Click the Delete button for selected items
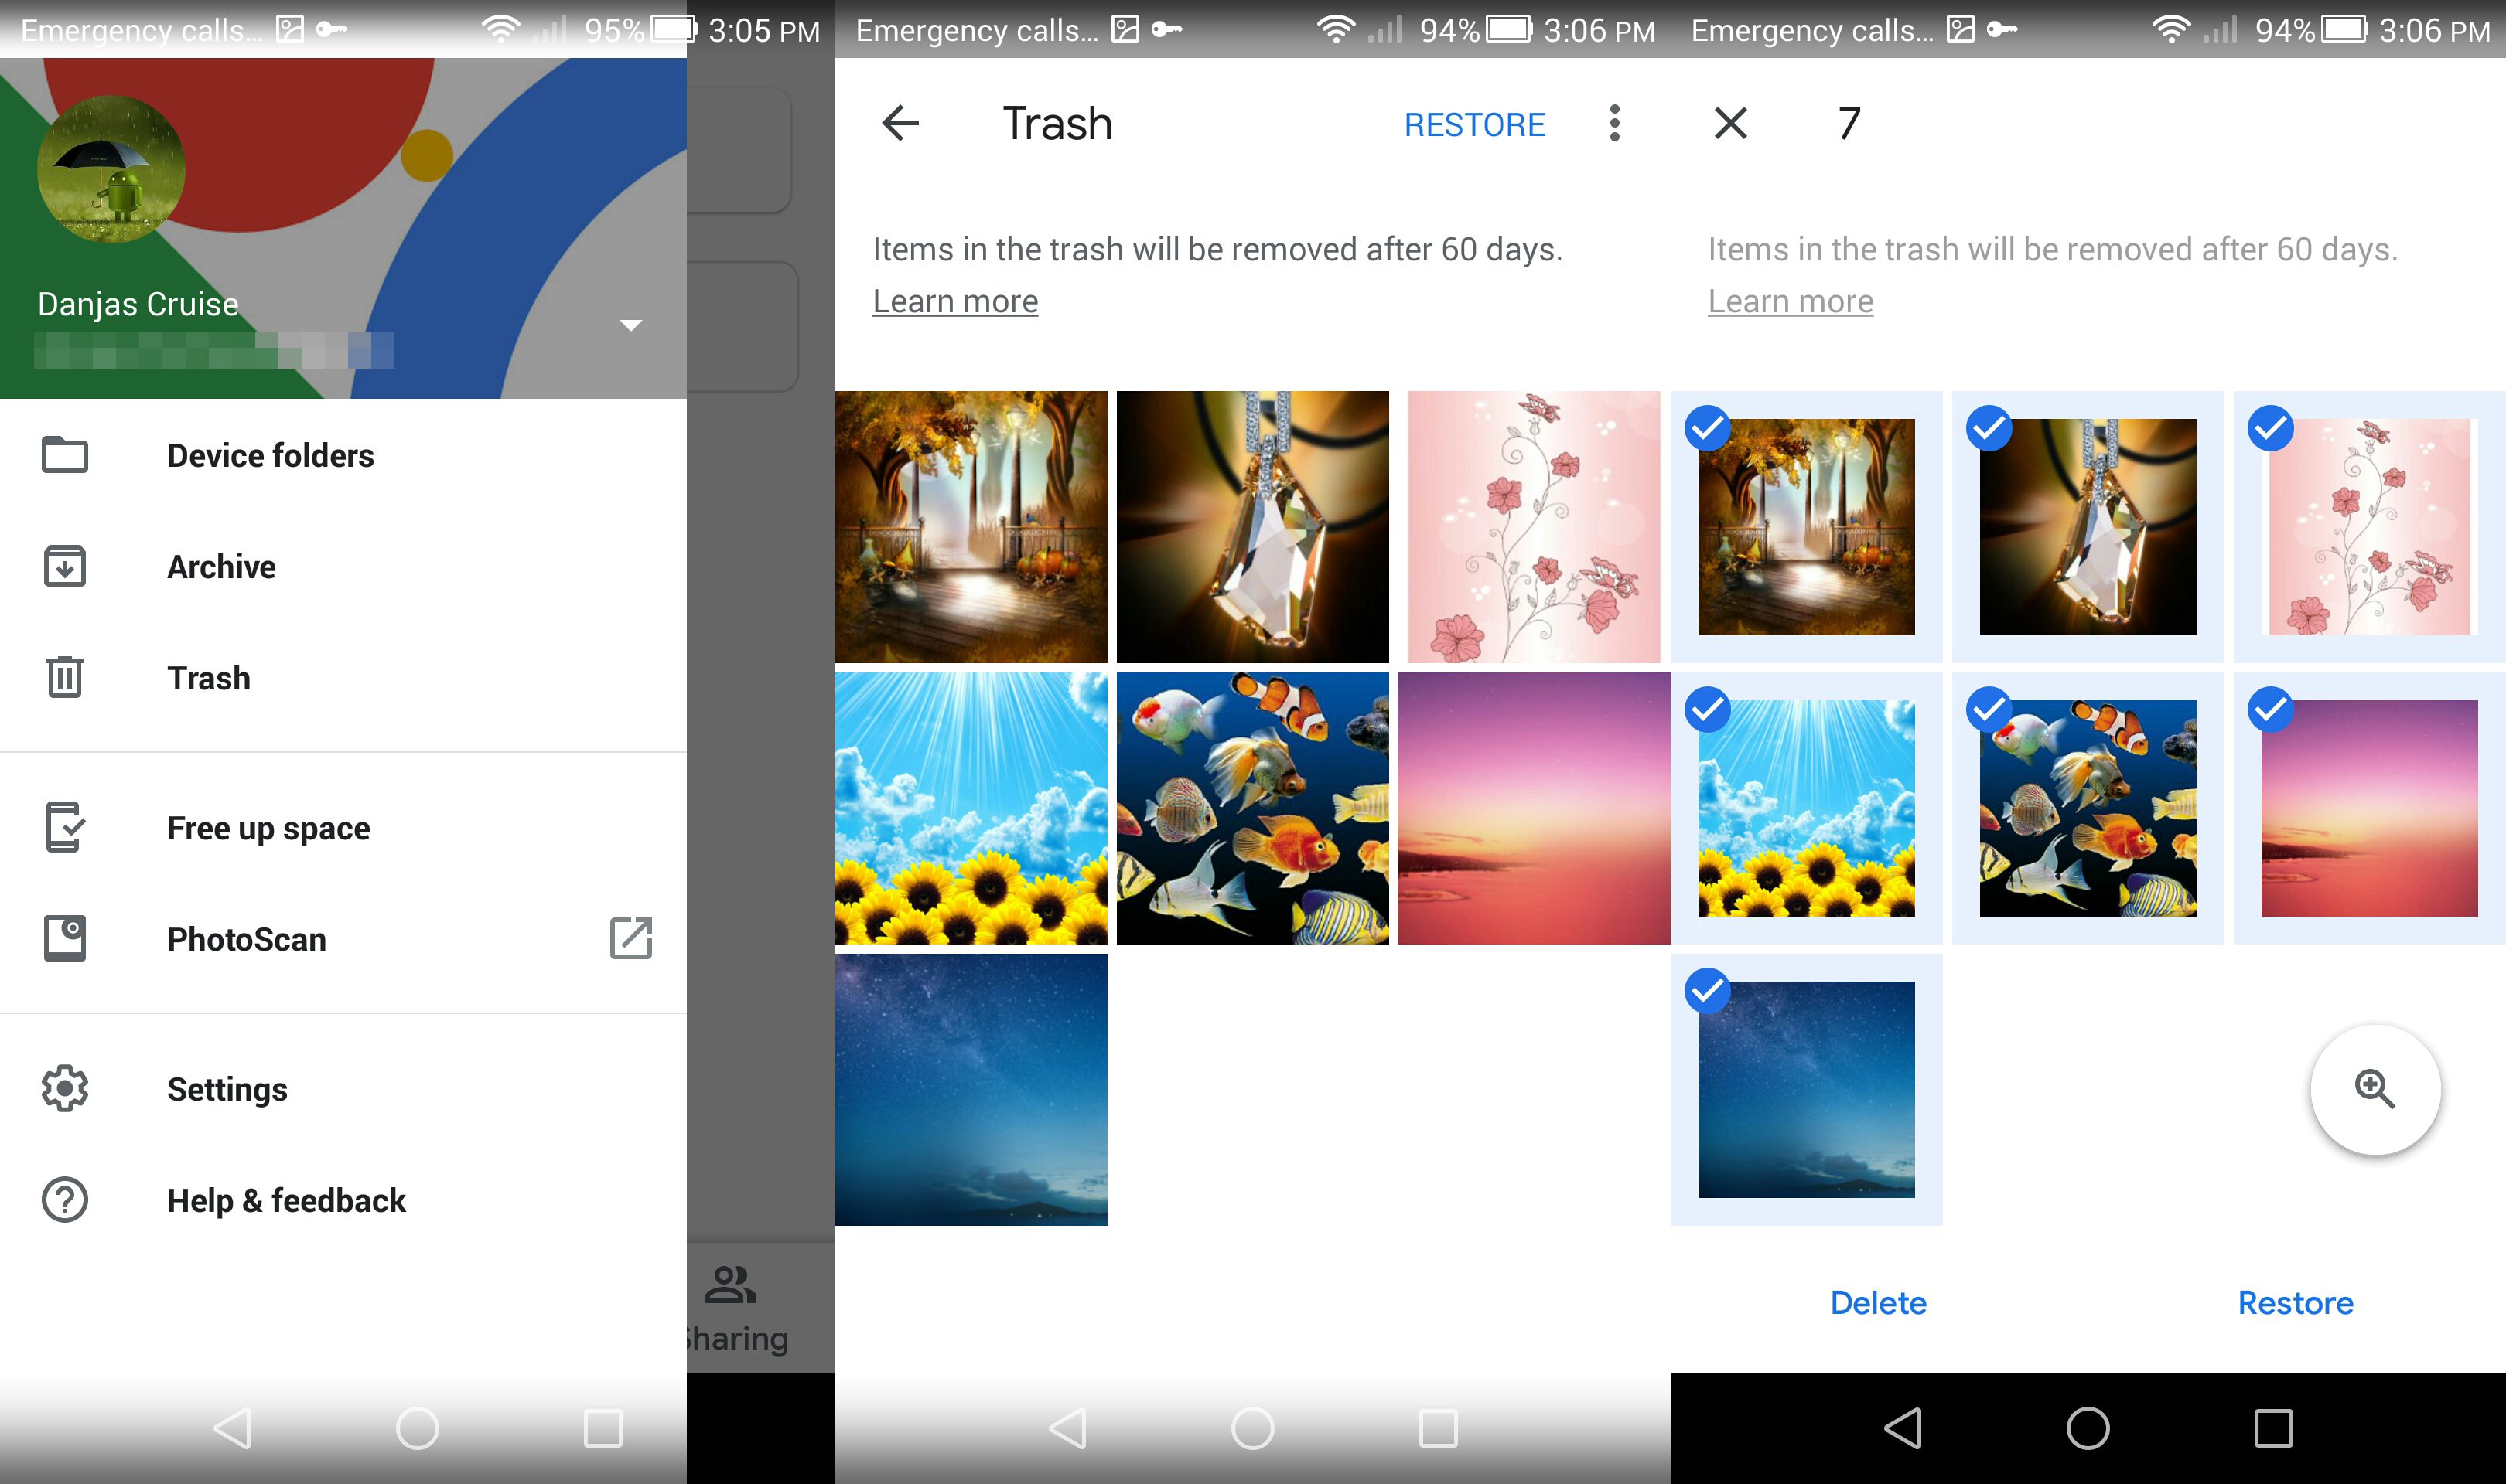2506x1484 pixels. (x=1879, y=1304)
